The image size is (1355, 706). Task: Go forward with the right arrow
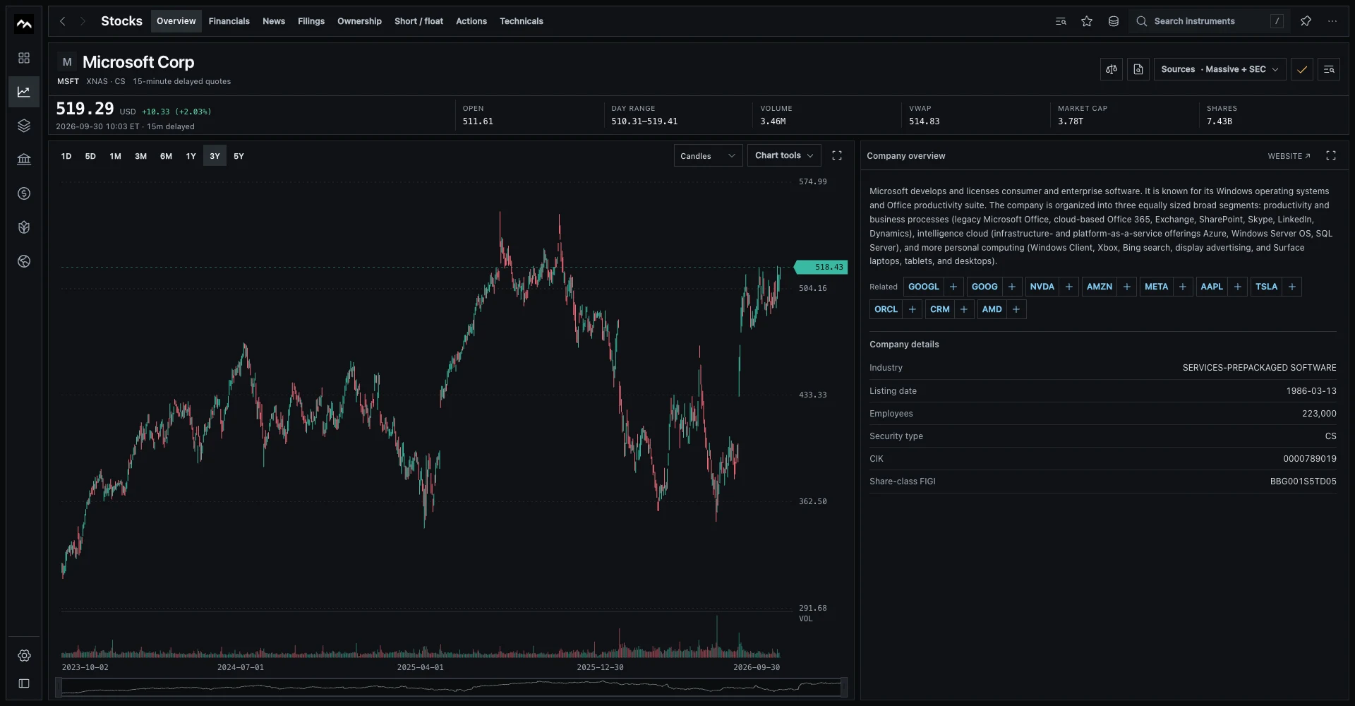click(83, 21)
